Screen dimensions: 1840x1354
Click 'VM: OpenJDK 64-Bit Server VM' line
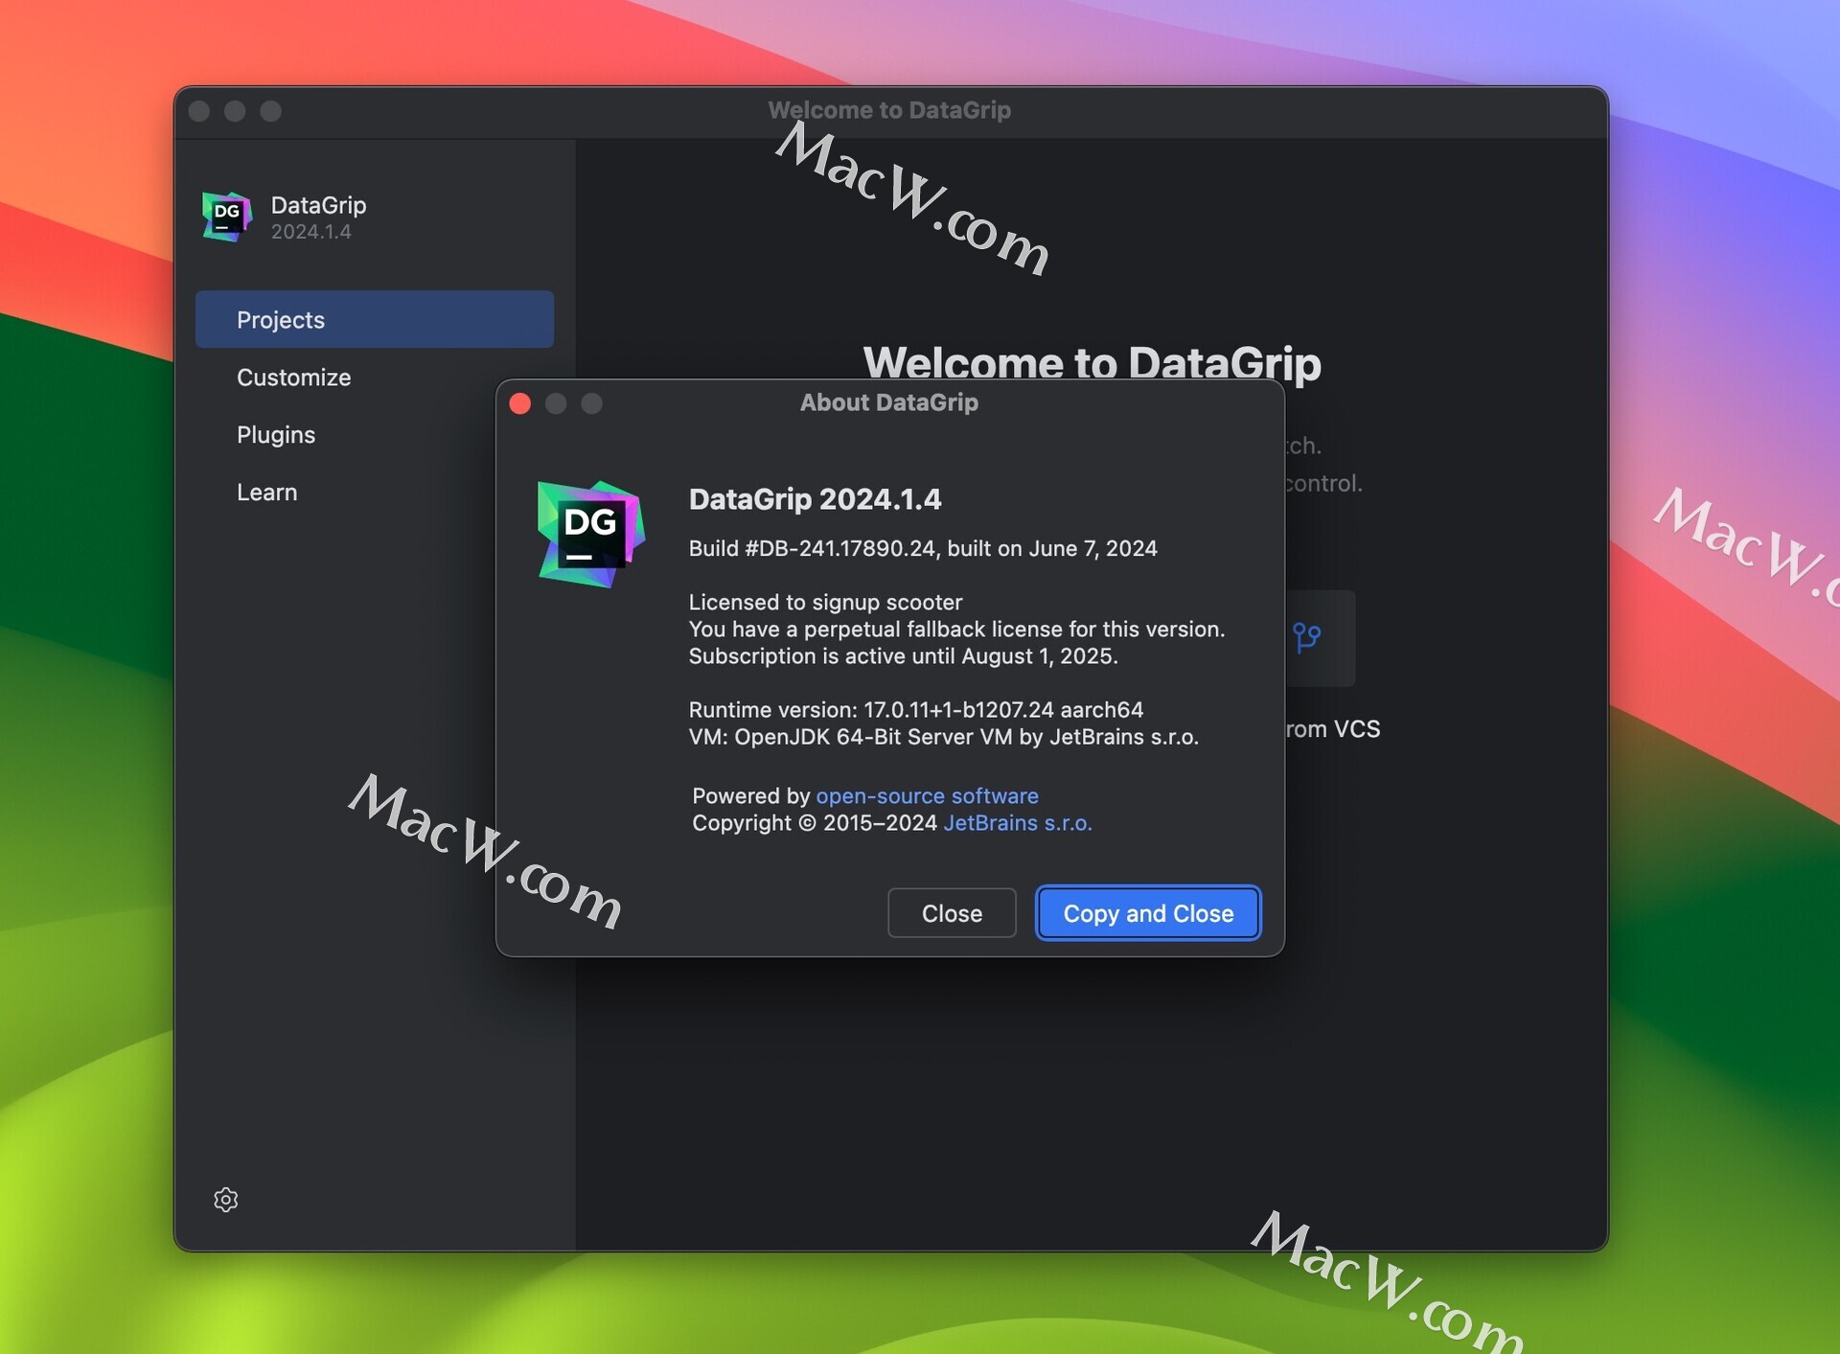pos(944,736)
